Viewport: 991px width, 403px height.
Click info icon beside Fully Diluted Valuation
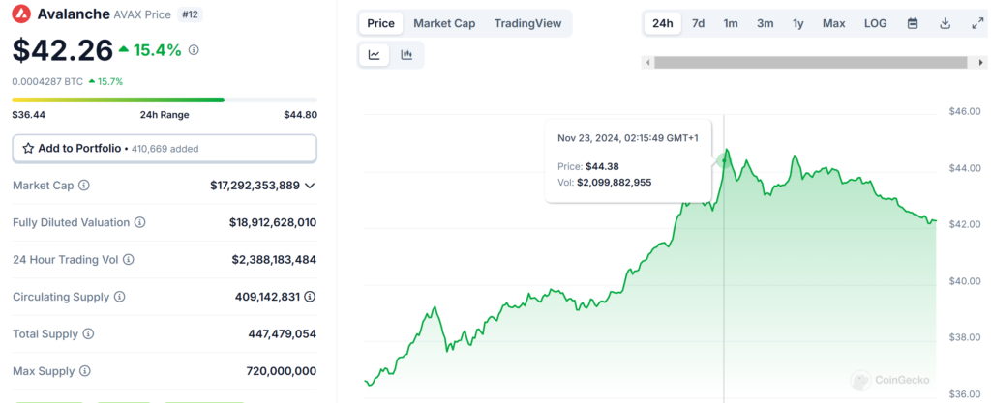tap(139, 222)
